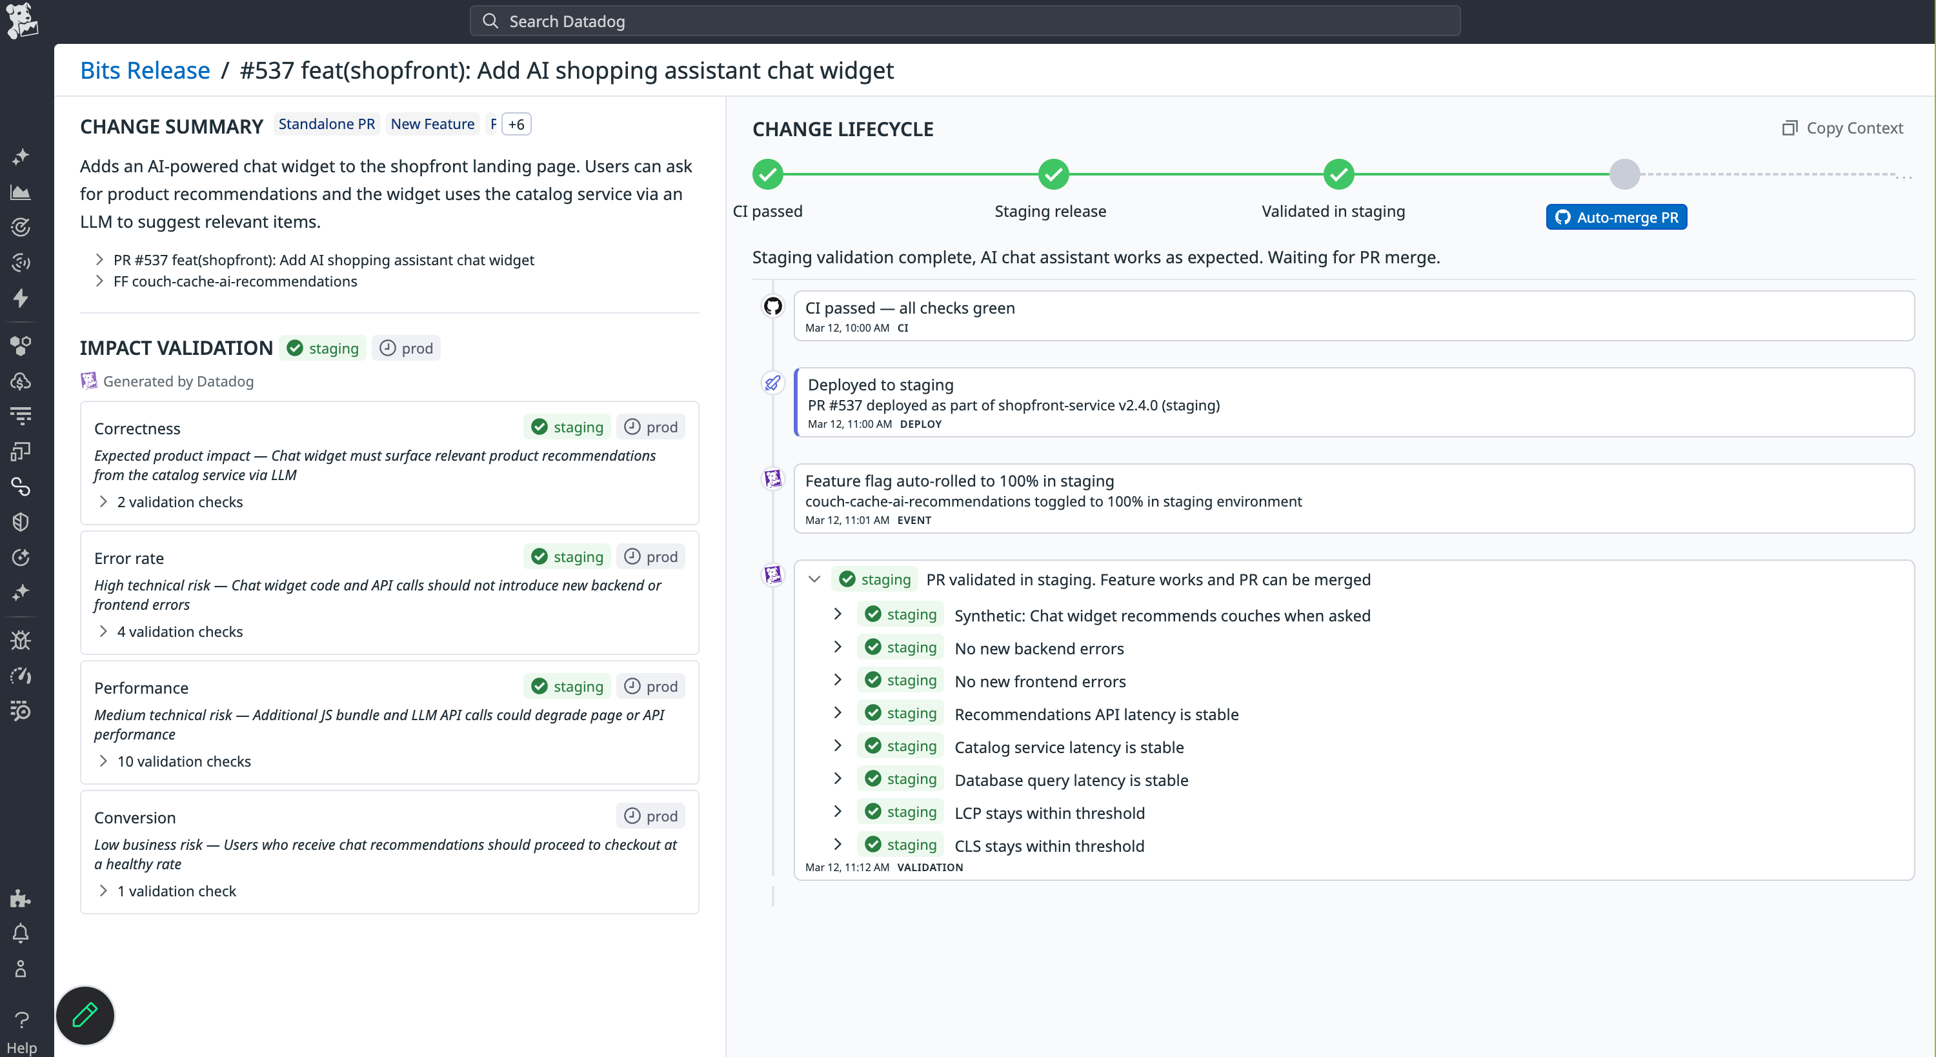Collapse the PR validated in staging section

(814, 579)
